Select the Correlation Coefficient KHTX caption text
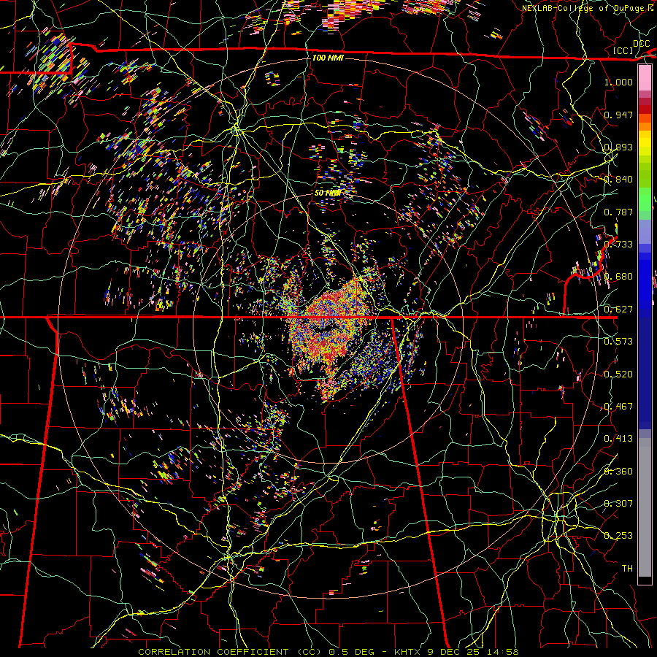The height and width of the screenshot is (657, 657). (328, 652)
